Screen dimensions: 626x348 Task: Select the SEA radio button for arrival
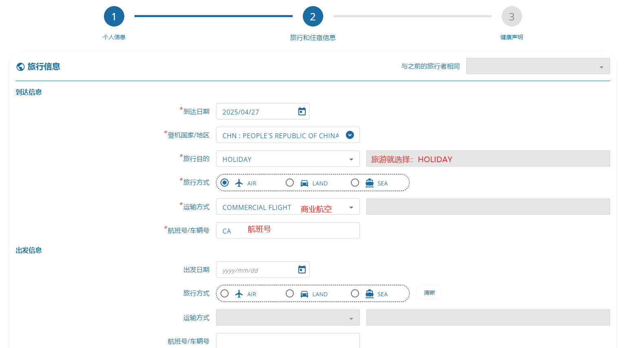355,183
